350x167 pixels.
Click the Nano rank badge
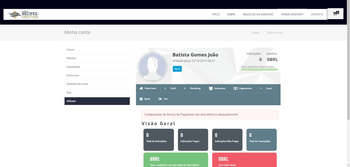pos(177,69)
